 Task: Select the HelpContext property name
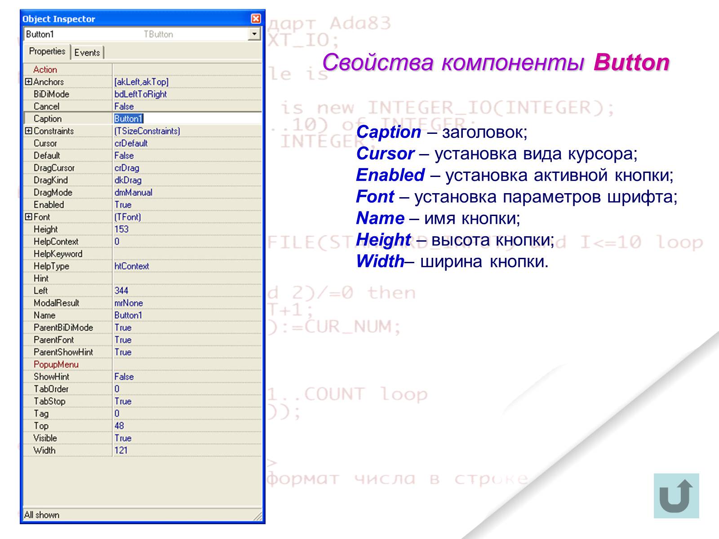(56, 241)
